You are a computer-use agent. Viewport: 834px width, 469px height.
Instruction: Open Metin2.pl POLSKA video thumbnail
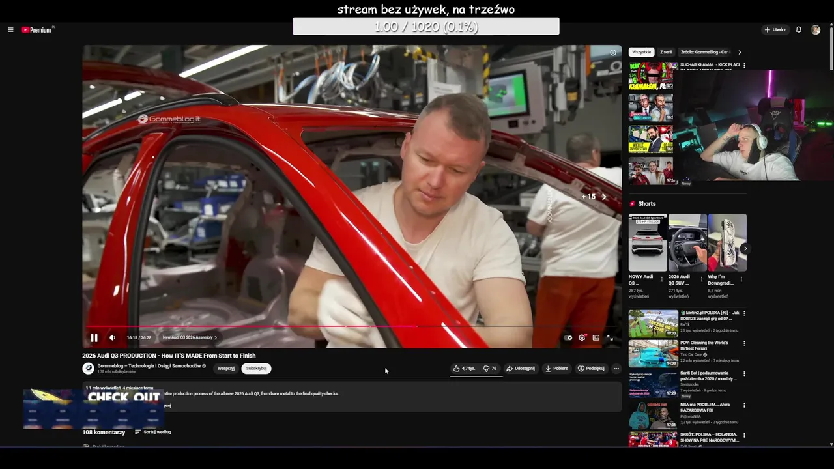pyautogui.click(x=653, y=323)
